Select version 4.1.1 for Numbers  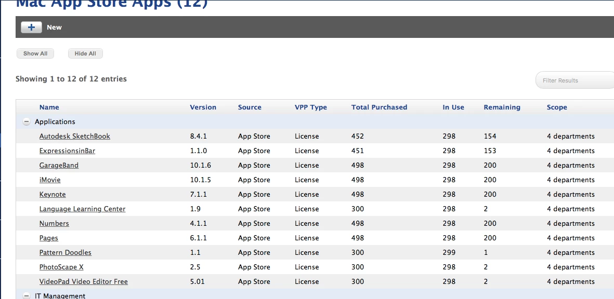pyautogui.click(x=198, y=224)
